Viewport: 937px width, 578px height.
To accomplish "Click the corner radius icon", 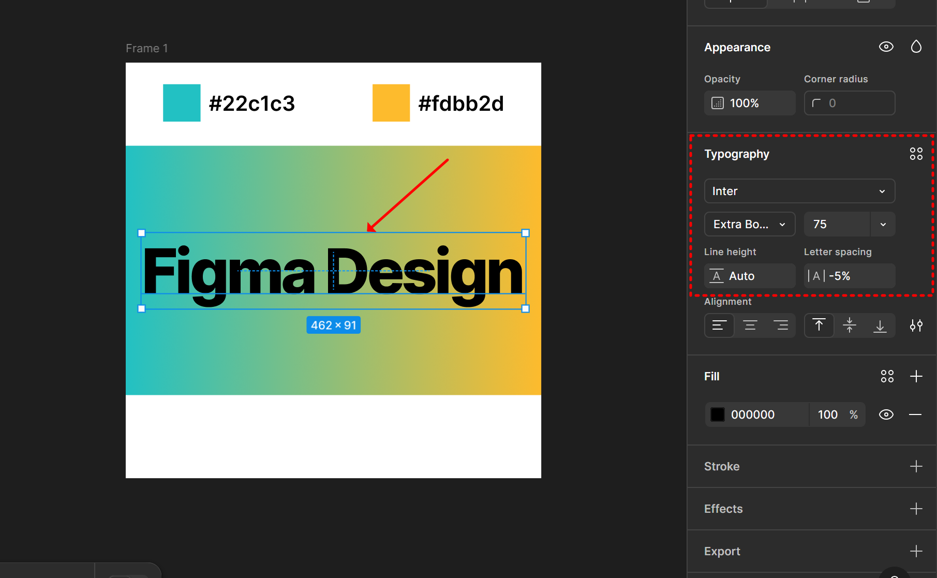I will click(x=816, y=103).
